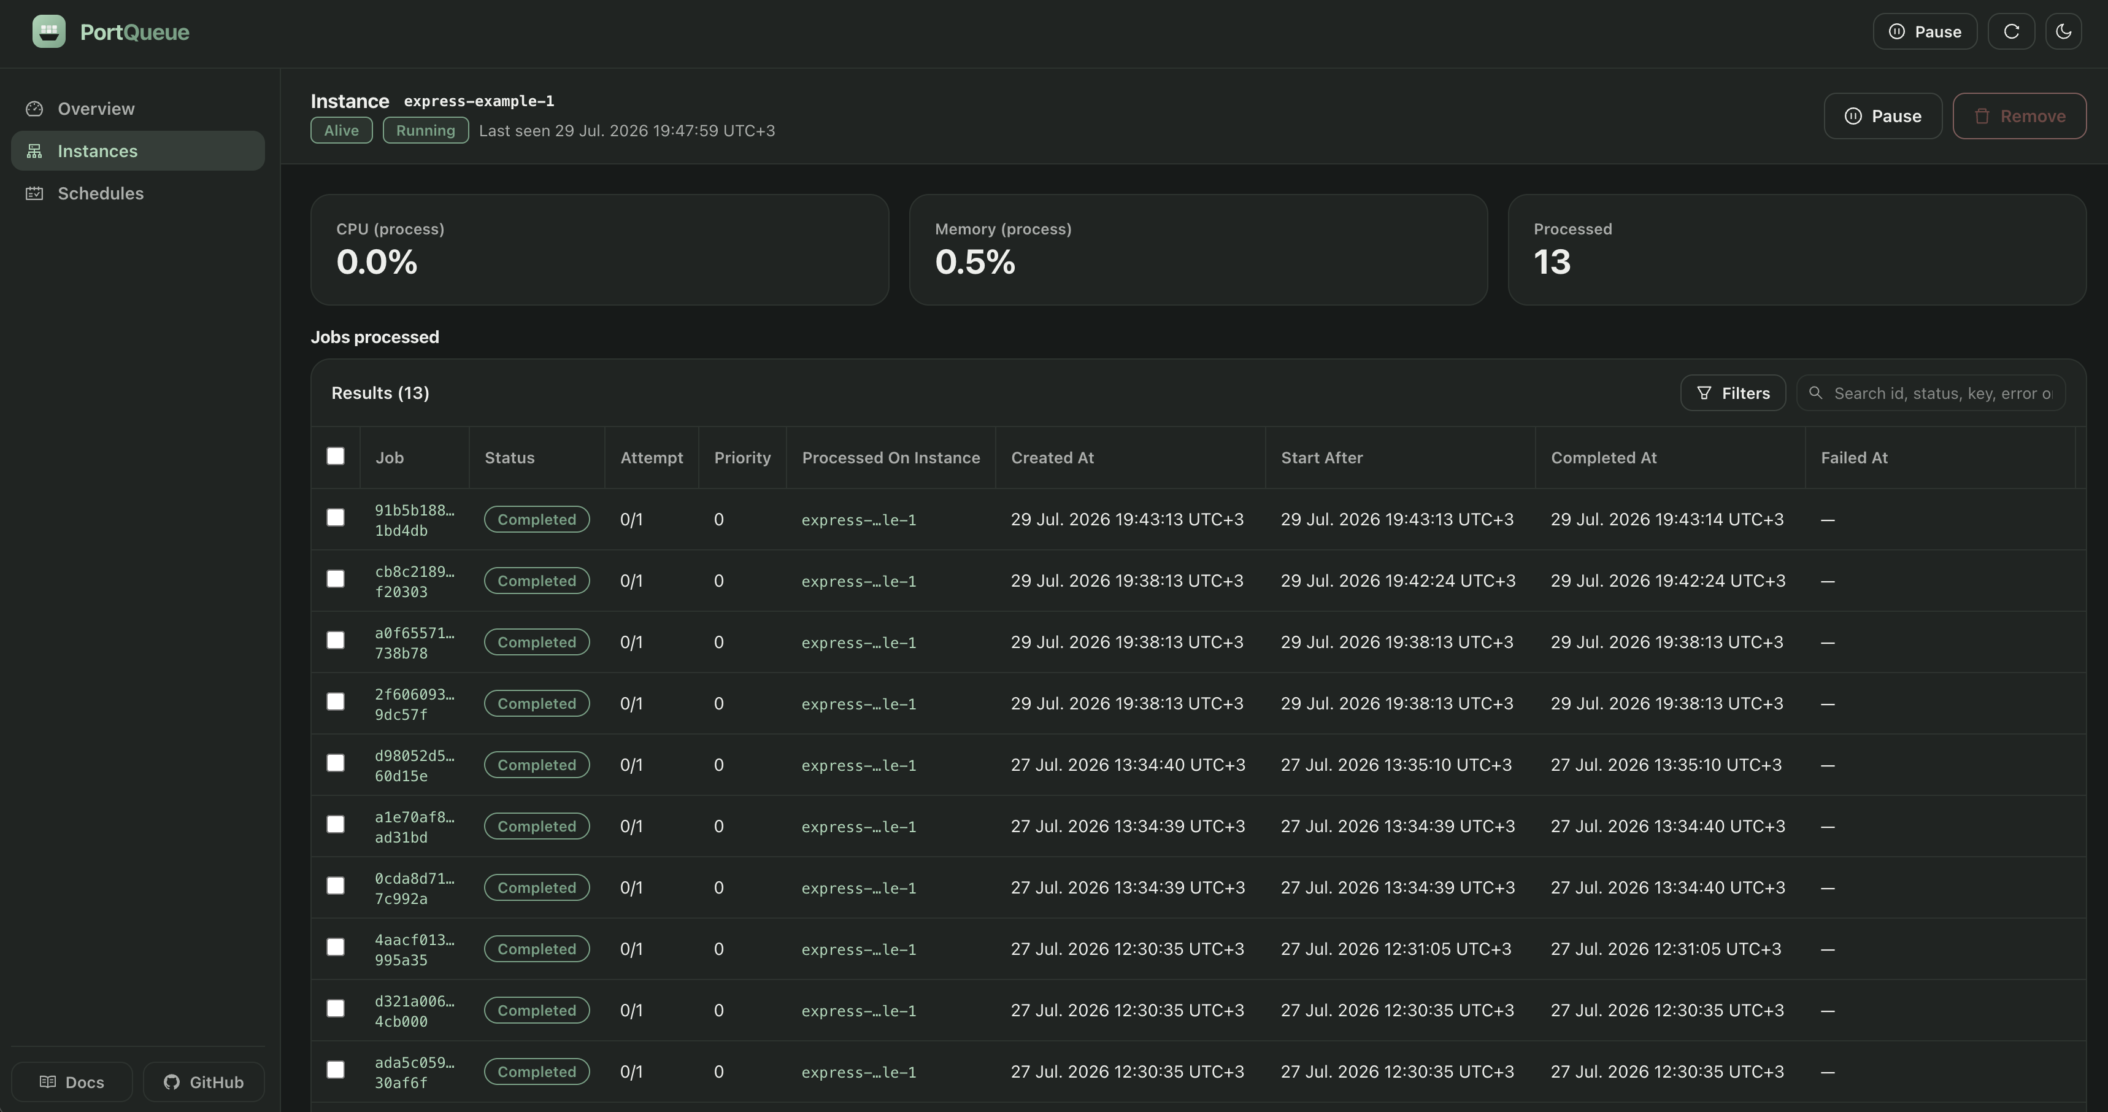This screenshot has width=2108, height=1112.
Task: Select the checkbox for job a0f65571
Action: (x=336, y=640)
